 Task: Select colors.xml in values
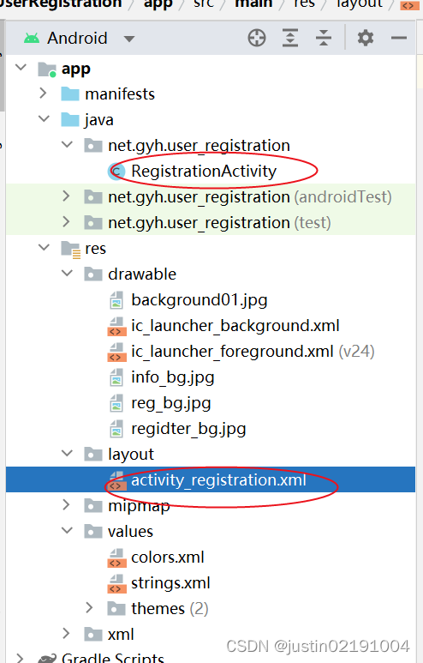tap(168, 558)
